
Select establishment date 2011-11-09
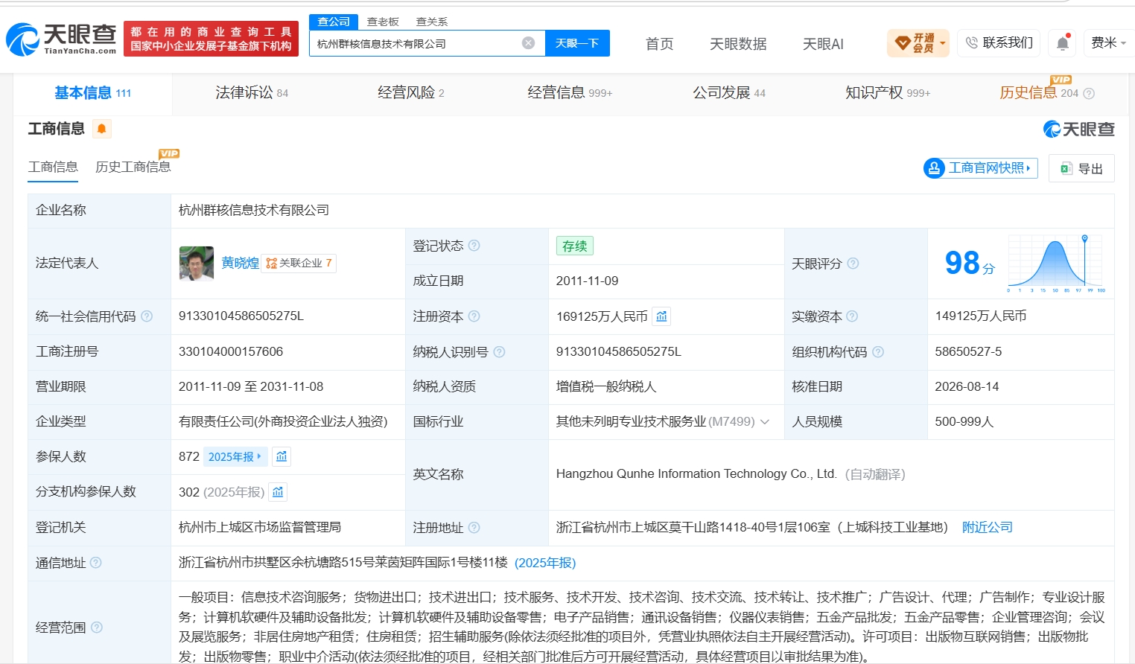(587, 281)
